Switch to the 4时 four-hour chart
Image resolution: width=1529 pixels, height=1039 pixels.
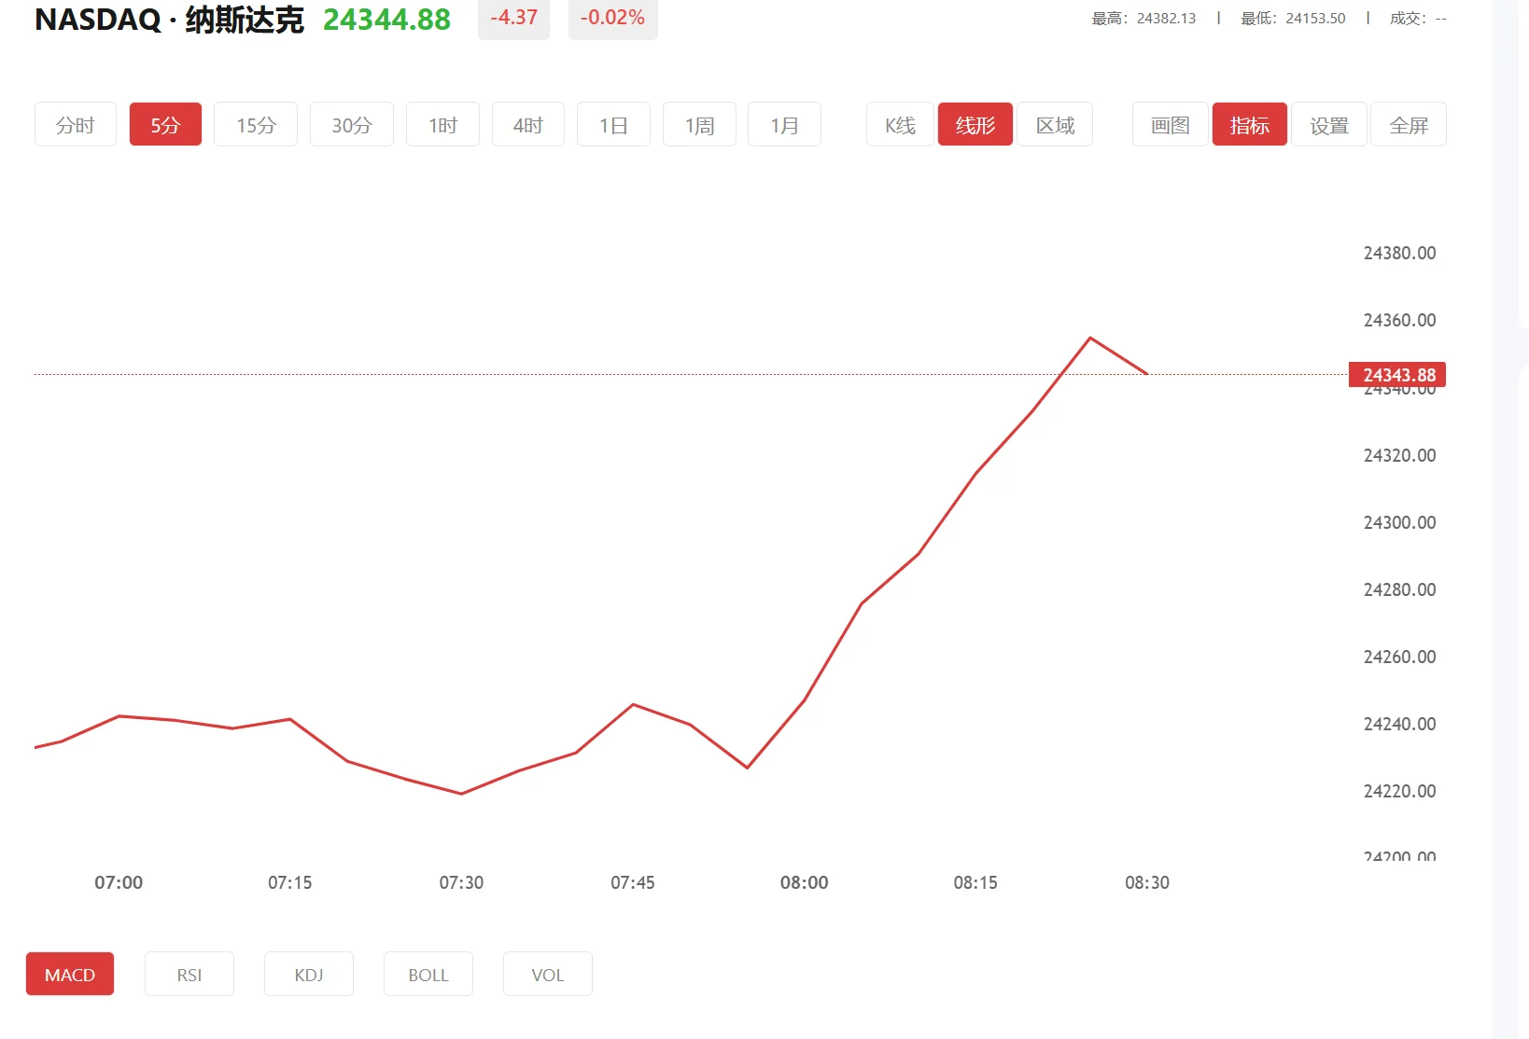click(527, 124)
